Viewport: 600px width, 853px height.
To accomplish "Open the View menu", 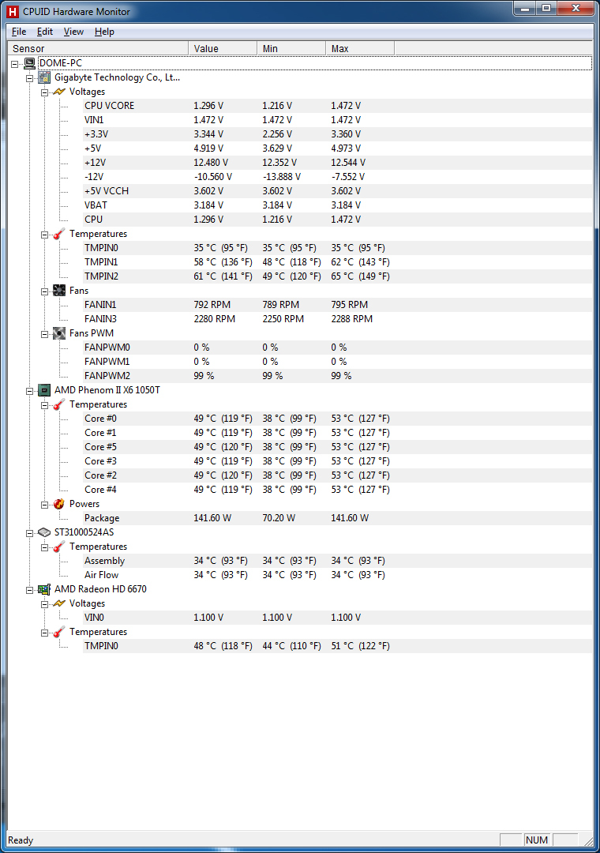I will pos(73,32).
